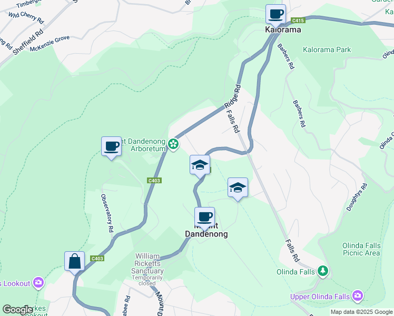Click the upper C403 route shield

pos(154,180)
